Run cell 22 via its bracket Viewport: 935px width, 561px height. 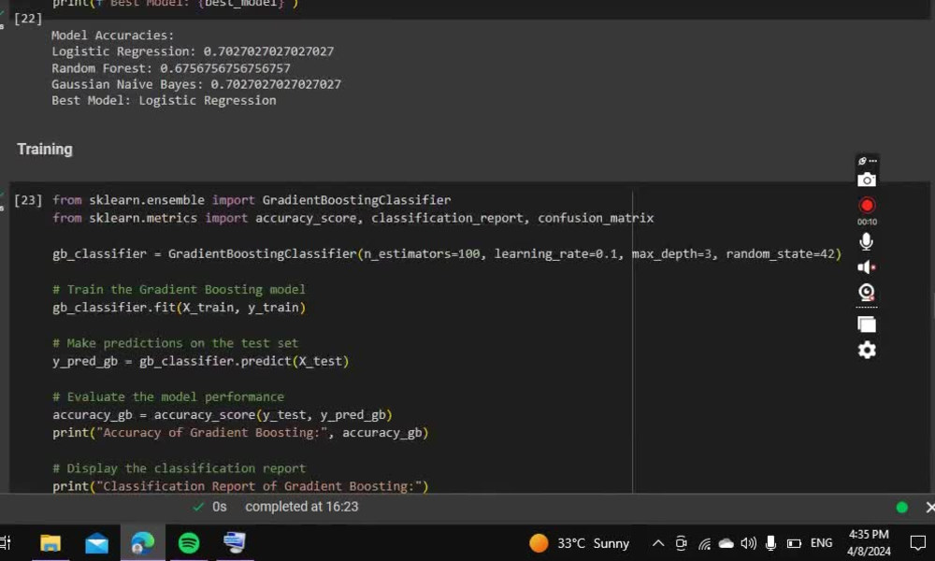point(28,19)
